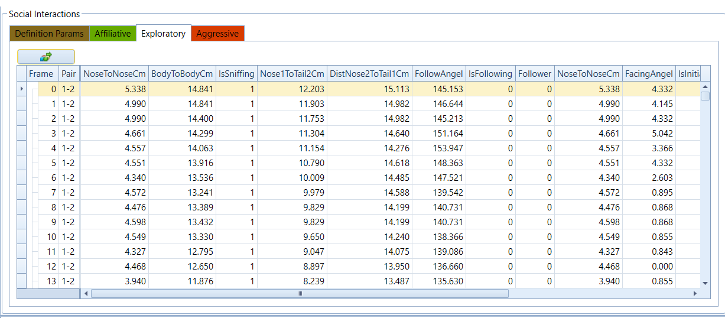The image size is (725, 318).
Task: Select the row header for frame 5
Action: (22, 163)
